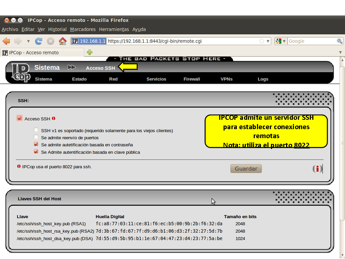Viewport: 345px width, 259px height.
Task: Open the Firewall menu in IPCop
Action: 192,79
